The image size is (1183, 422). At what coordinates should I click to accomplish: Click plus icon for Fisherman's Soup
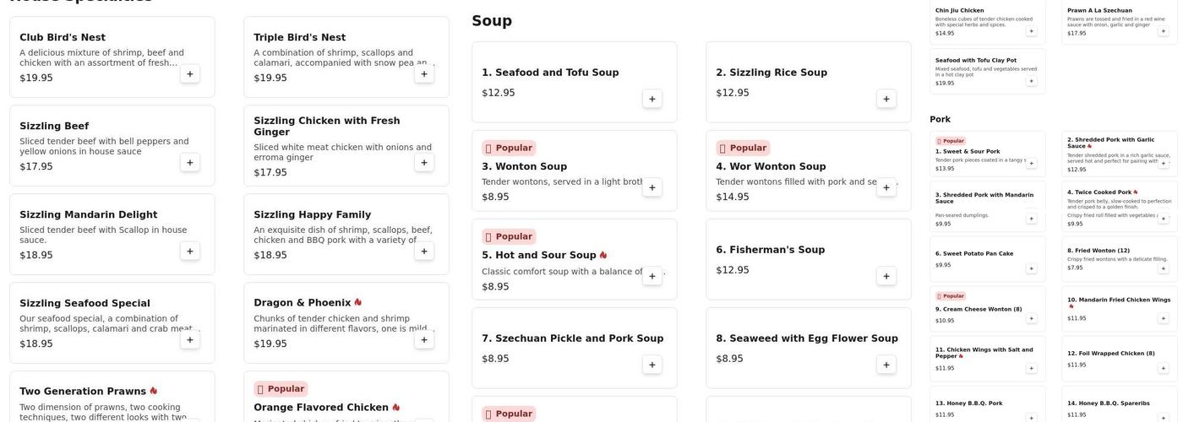tap(886, 276)
